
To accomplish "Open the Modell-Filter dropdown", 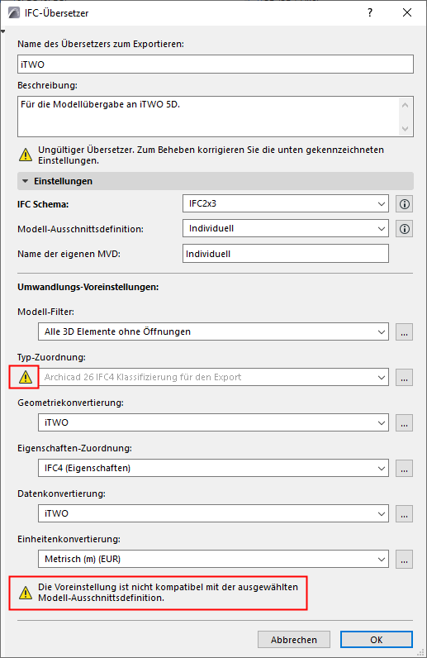I will (213, 331).
